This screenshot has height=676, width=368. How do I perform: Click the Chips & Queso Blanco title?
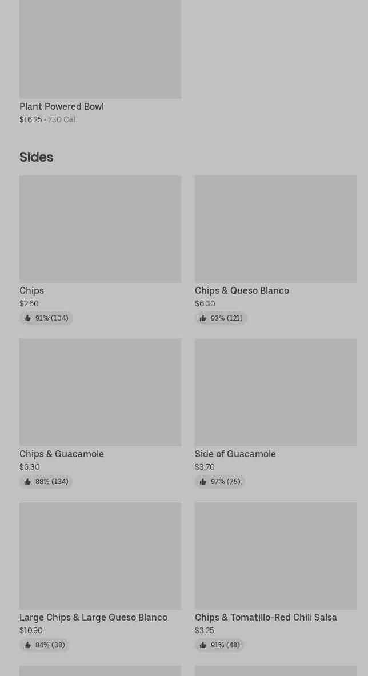(x=242, y=290)
